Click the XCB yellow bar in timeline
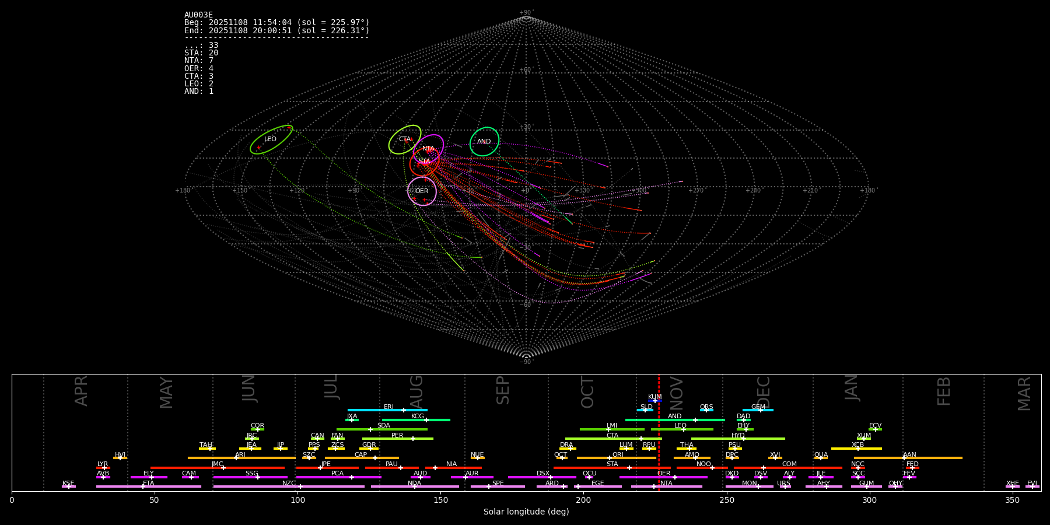 click(x=856, y=449)
